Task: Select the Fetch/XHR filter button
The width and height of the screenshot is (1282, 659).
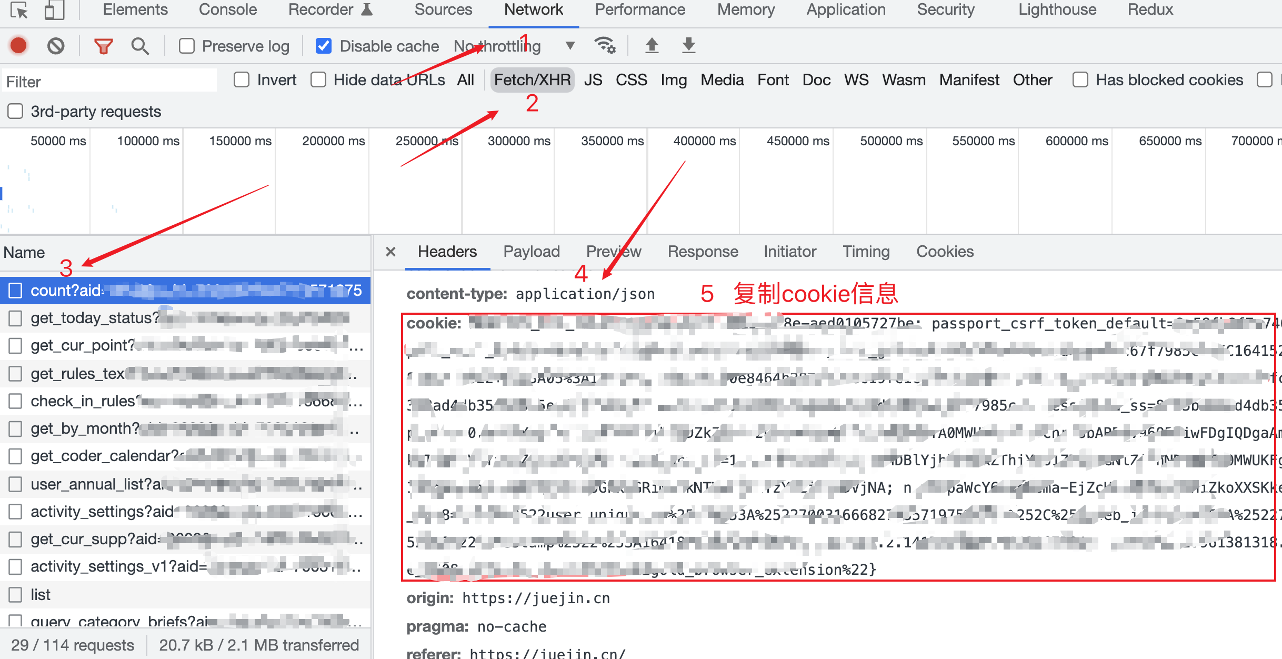Action: click(532, 80)
